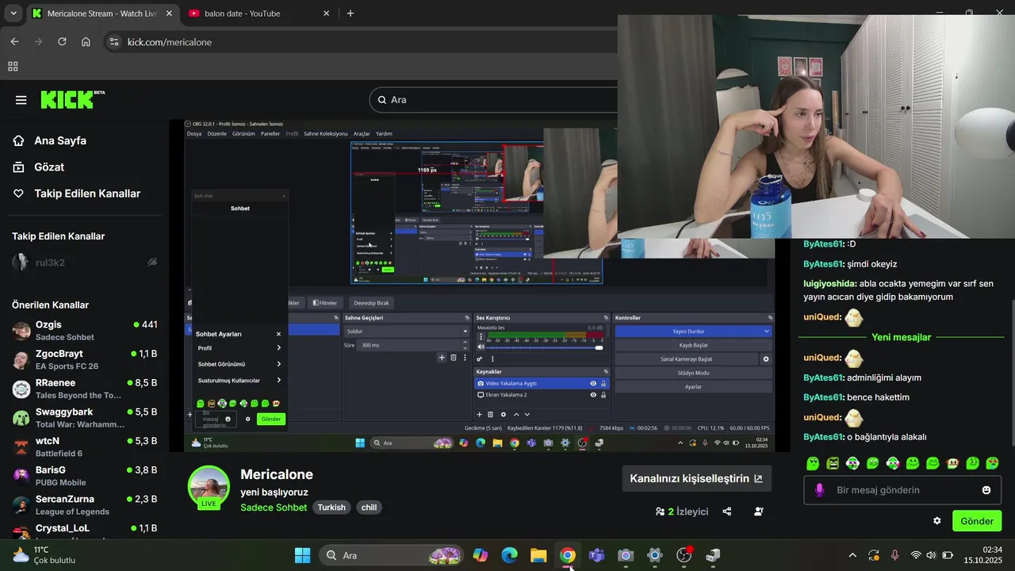Screen dimensions: 1015x571
Task: Expand the Yayını Durdur dropdown arrow
Action: [766, 331]
